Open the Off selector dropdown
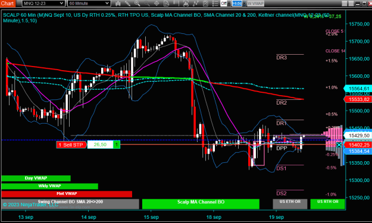 [x=226, y=4]
